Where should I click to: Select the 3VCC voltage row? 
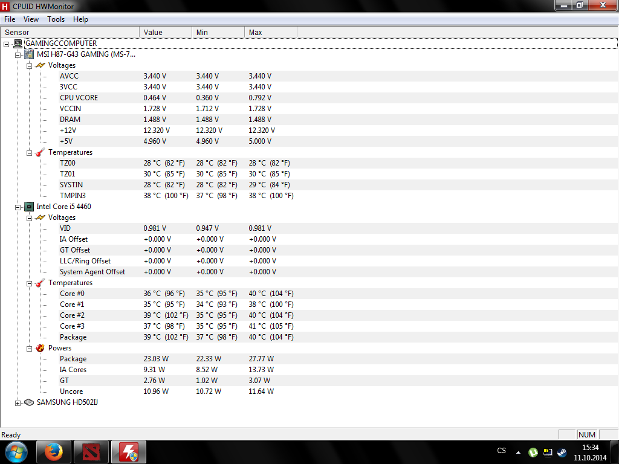[x=339, y=87]
